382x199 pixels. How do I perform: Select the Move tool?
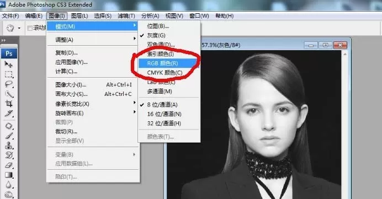coord(8,64)
